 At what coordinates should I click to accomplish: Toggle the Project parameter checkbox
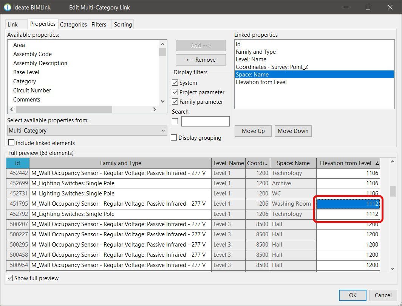[175, 92]
